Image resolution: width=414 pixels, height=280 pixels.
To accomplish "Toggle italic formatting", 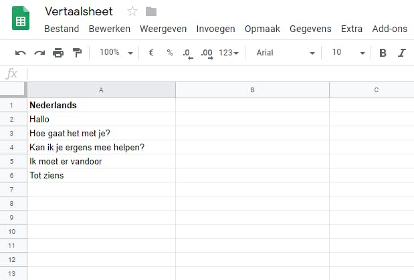I will click(x=402, y=53).
